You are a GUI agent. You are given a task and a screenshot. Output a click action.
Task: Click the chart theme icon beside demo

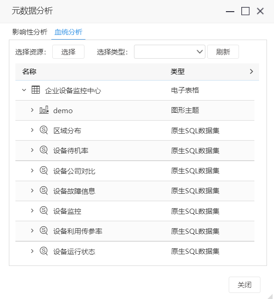[x=44, y=110]
